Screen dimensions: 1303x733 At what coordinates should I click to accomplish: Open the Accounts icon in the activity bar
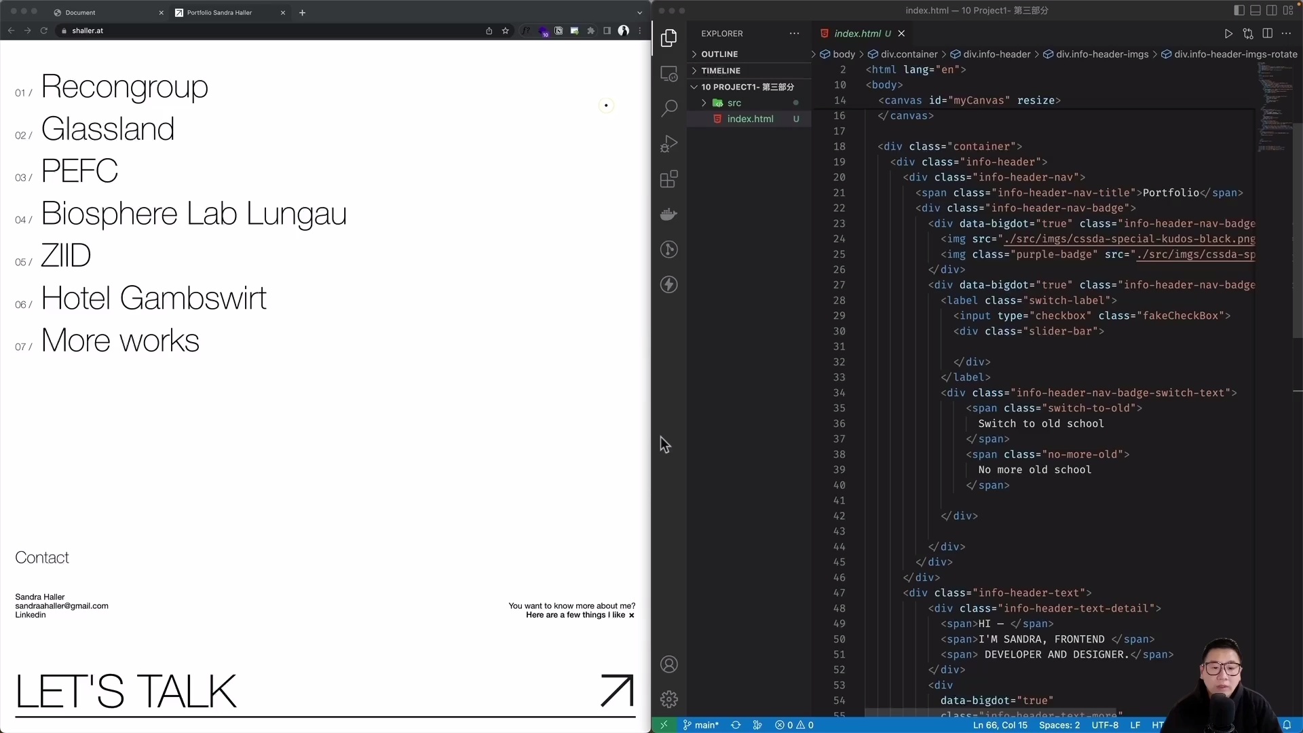pos(670,664)
